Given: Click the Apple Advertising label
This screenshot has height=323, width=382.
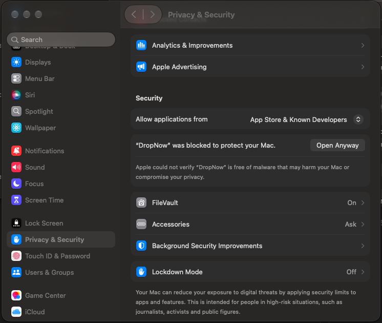Looking at the screenshot, I should (179, 67).
